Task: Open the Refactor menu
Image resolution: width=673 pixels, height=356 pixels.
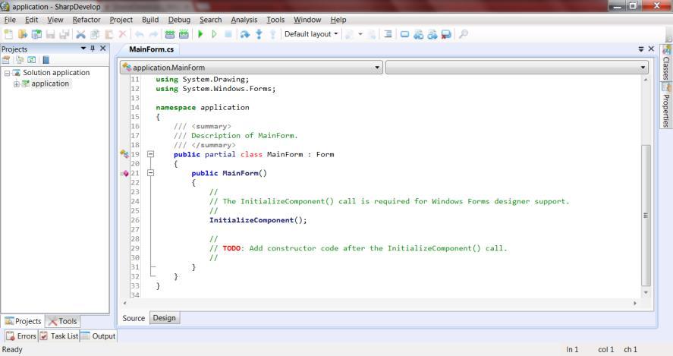Action: tap(86, 20)
